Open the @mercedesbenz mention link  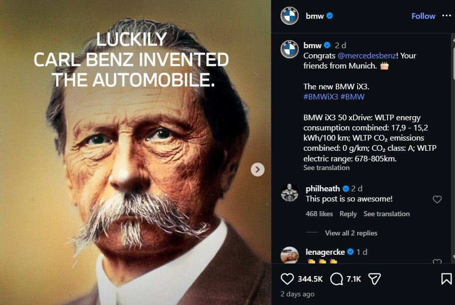[361, 56]
